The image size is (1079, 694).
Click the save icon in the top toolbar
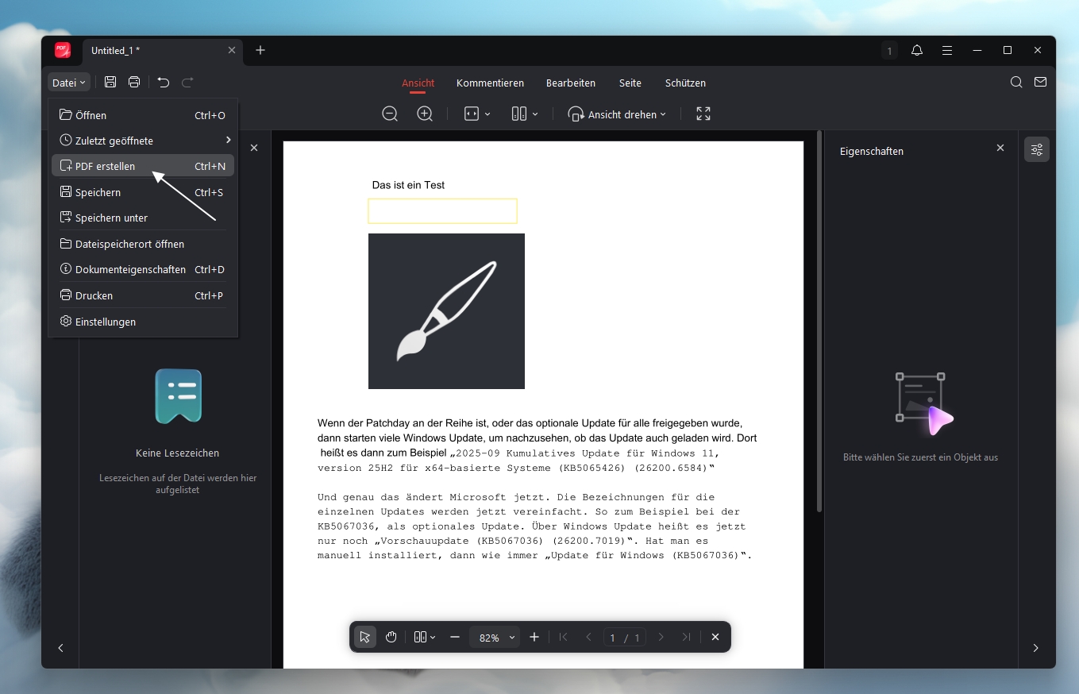tap(110, 83)
